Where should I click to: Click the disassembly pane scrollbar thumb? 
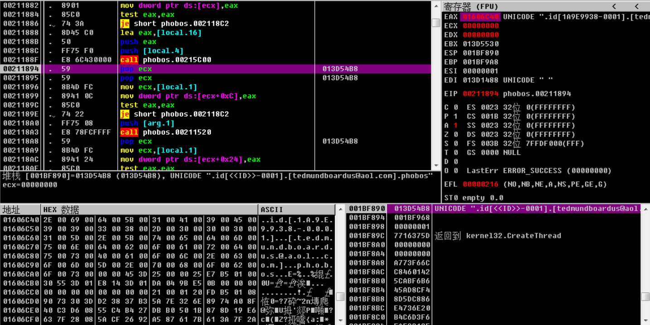coord(436,22)
